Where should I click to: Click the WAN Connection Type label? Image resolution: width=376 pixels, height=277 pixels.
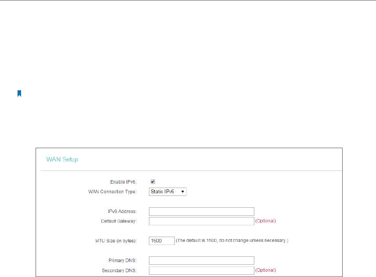(112, 192)
